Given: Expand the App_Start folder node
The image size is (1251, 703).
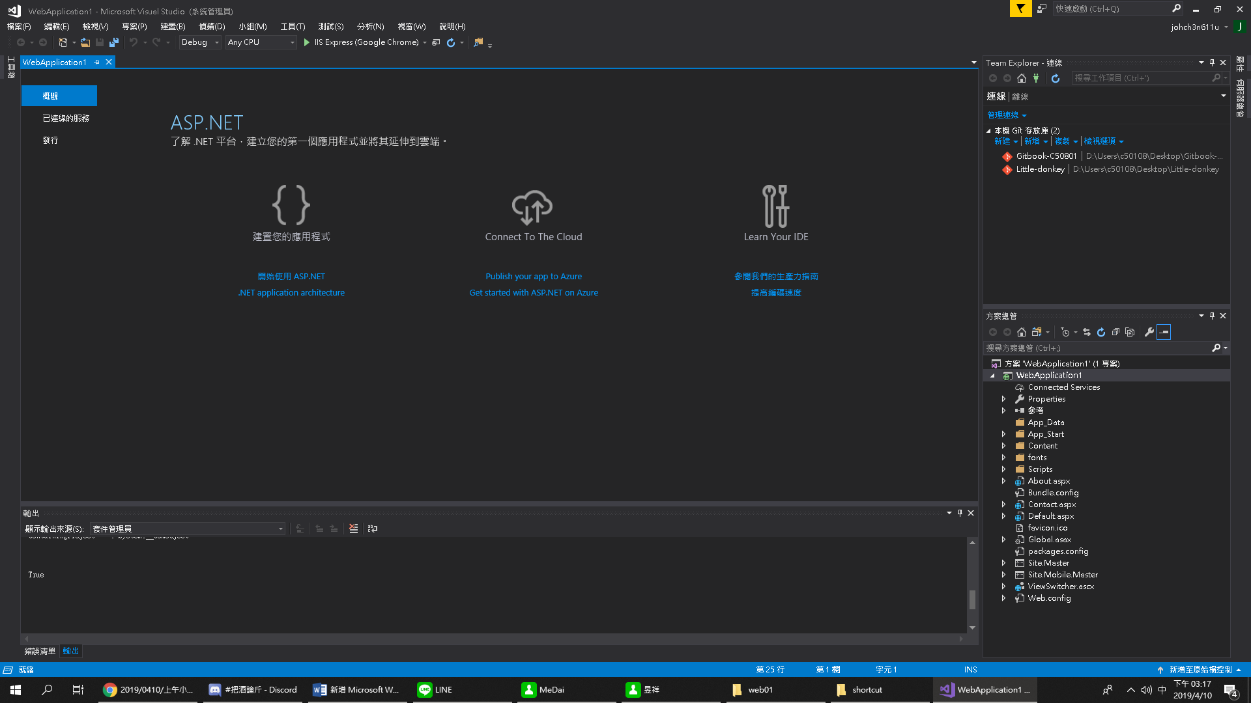Looking at the screenshot, I should (x=1003, y=434).
